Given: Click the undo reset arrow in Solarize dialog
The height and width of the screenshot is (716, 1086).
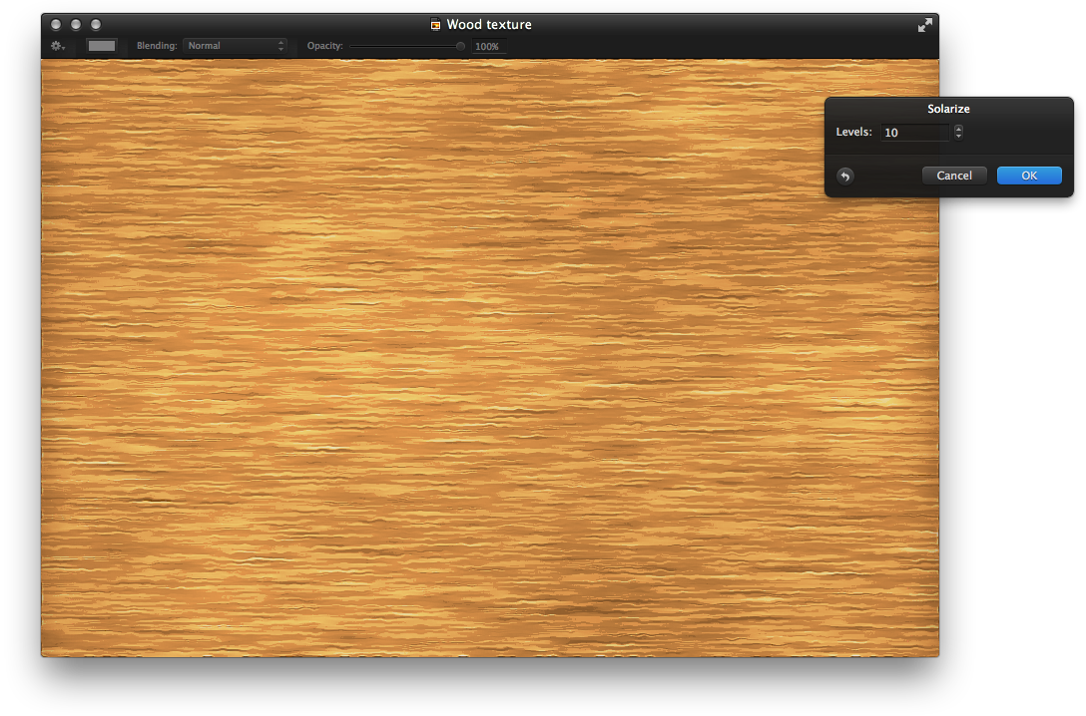Looking at the screenshot, I should tap(845, 176).
